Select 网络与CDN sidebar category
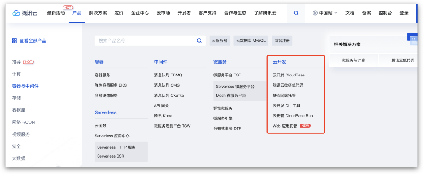 coord(23,122)
